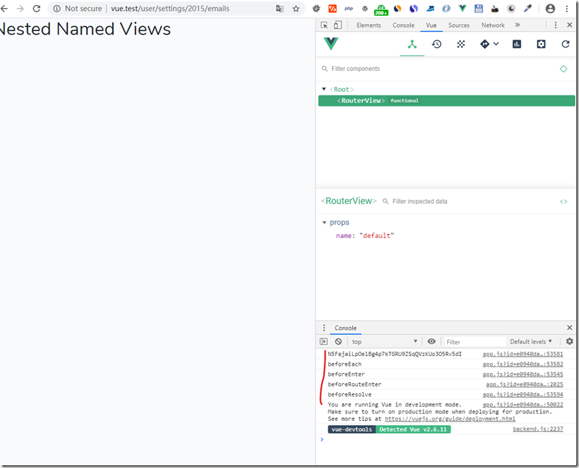Close the console drawer

pyautogui.click(x=569, y=327)
